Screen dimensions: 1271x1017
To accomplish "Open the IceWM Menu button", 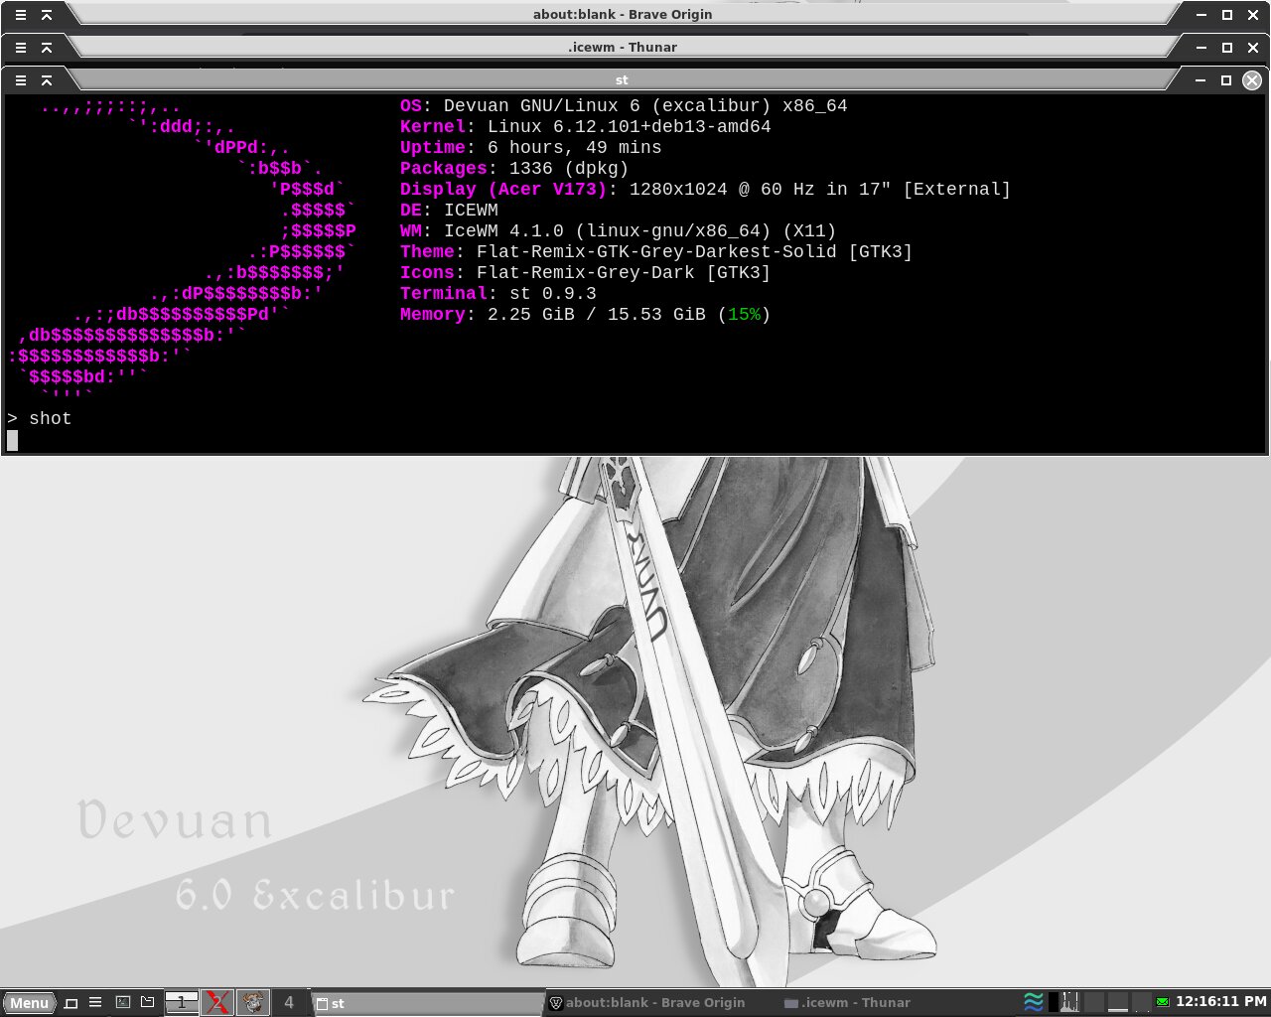I will click(x=29, y=1003).
